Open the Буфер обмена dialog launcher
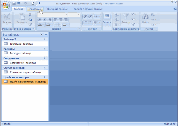This screenshot has width=178, height=126. (33, 29)
